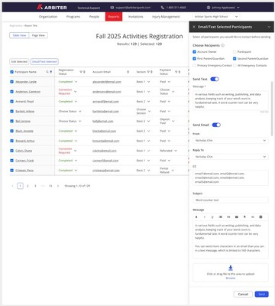The height and width of the screenshot is (306, 275).
Task: Toggle the select-all checkbox beside Participant Name
Action: [x=11, y=72]
